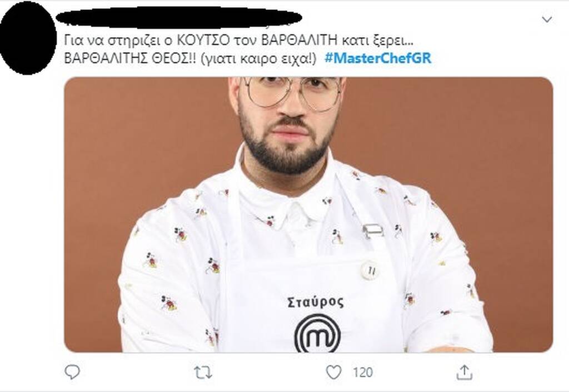The width and height of the screenshot is (569, 392).
Task: Click the blacked-out profile avatar
Action: click(28, 38)
